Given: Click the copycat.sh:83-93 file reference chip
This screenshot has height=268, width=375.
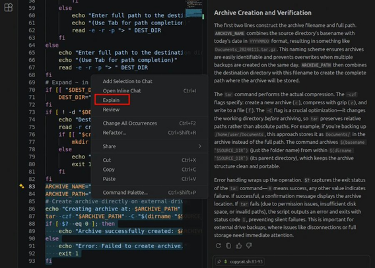Looking at the screenshot, I should pyautogui.click(x=244, y=261).
